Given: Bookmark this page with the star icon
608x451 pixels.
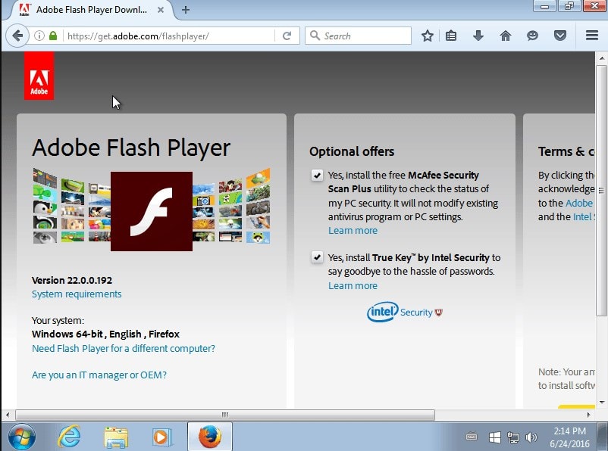Looking at the screenshot, I should pyautogui.click(x=428, y=36).
